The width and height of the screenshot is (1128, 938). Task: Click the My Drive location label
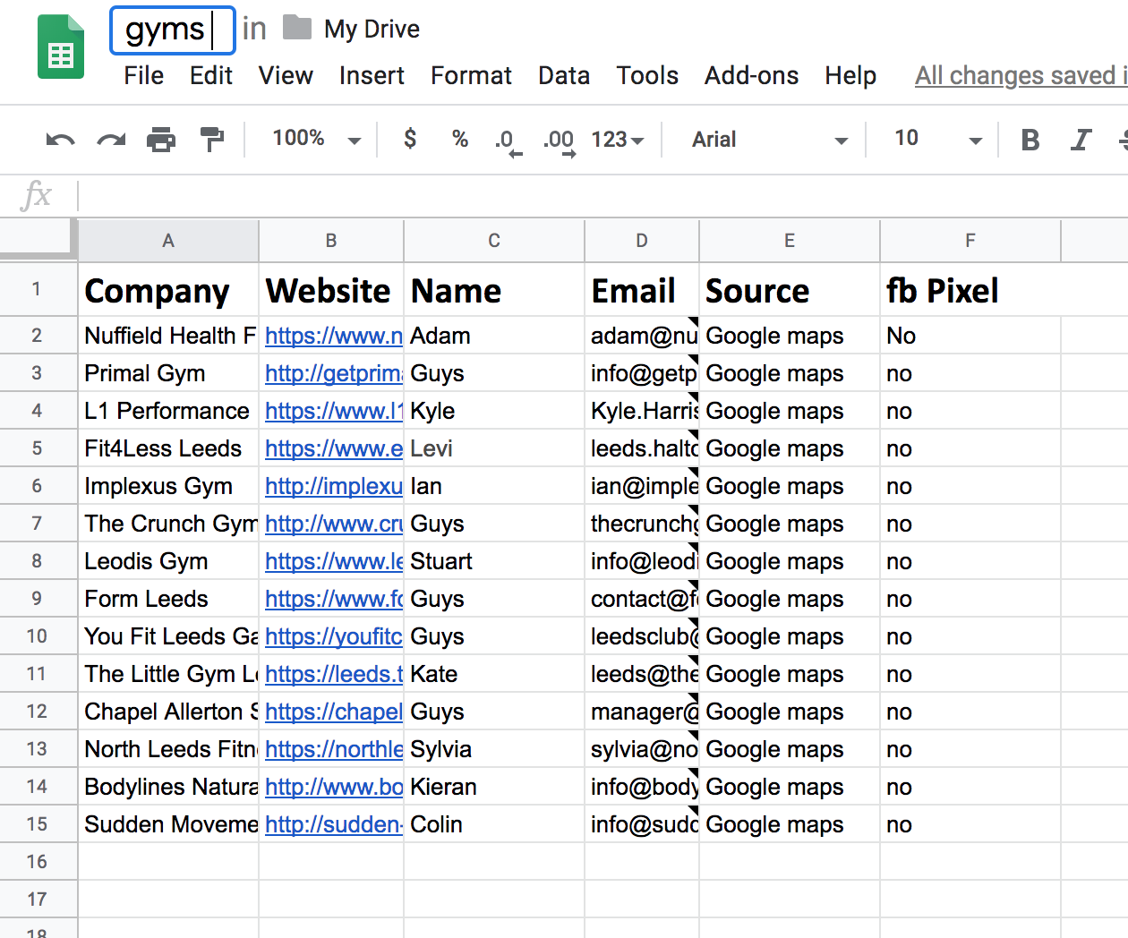tap(372, 29)
